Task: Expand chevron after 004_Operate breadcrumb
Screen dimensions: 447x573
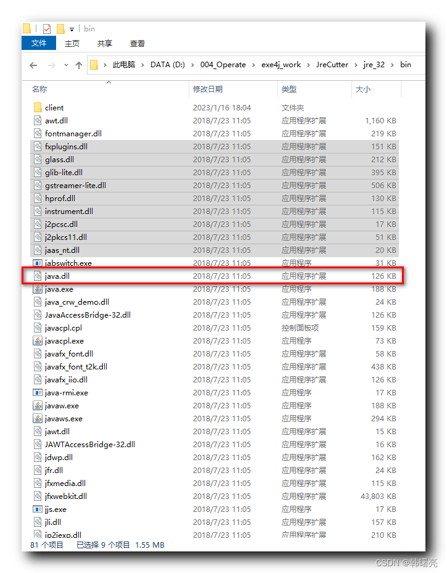Action: pyautogui.click(x=253, y=65)
